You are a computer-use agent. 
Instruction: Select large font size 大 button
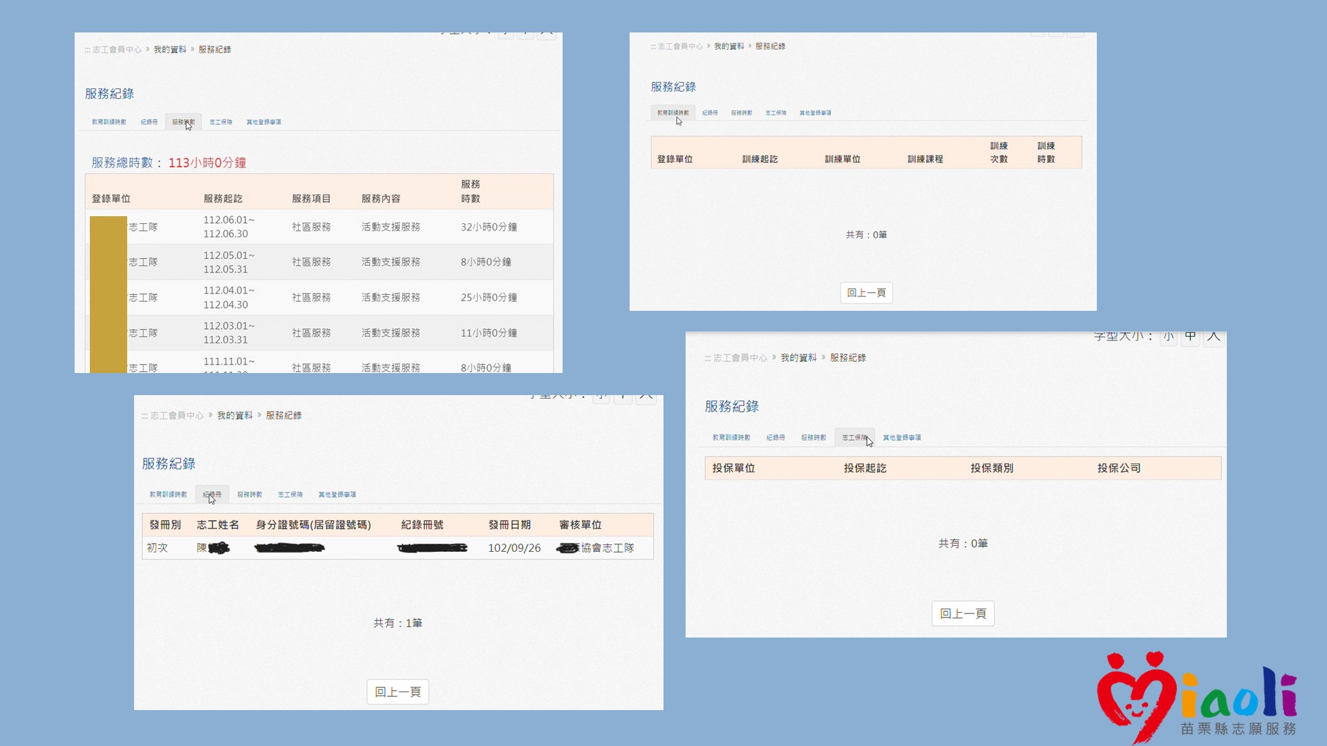coord(1214,337)
